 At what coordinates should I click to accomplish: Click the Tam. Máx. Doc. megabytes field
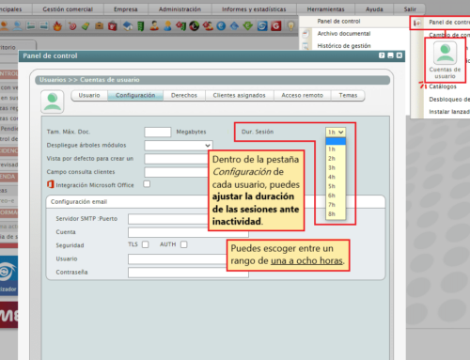tap(158, 132)
